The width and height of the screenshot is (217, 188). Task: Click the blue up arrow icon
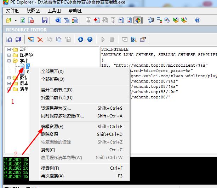pyautogui.click(x=90, y=40)
